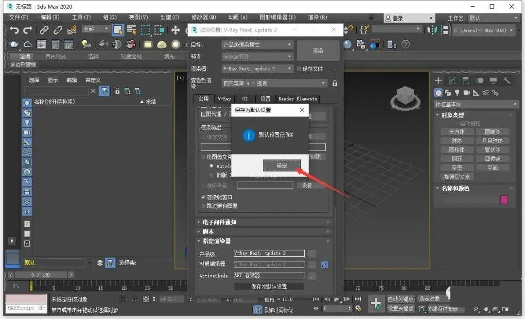This screenshot has height=319, width=525.
Task: Open the Motion panel icon
Action: (479, 80)
